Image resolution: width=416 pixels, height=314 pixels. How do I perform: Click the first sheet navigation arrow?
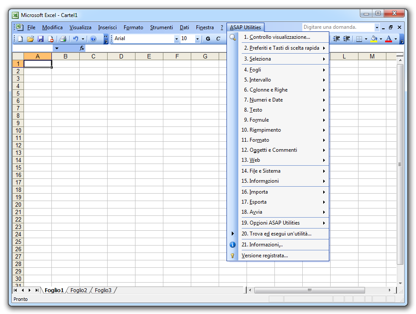click(x=15, y=290)
